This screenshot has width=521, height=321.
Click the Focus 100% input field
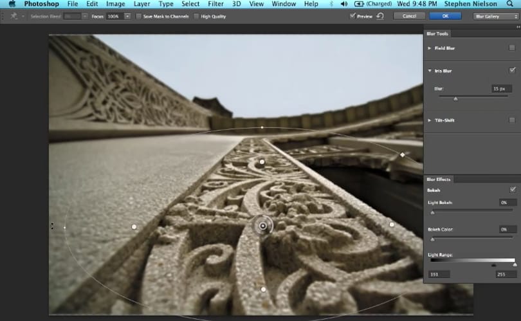click(114, 16)
